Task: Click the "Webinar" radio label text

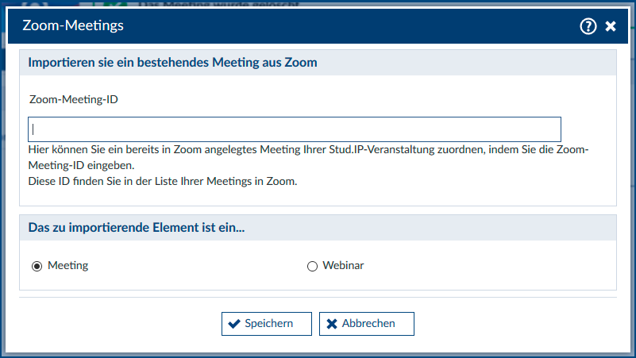Action: pyautogui.click(x=343, y=265)
